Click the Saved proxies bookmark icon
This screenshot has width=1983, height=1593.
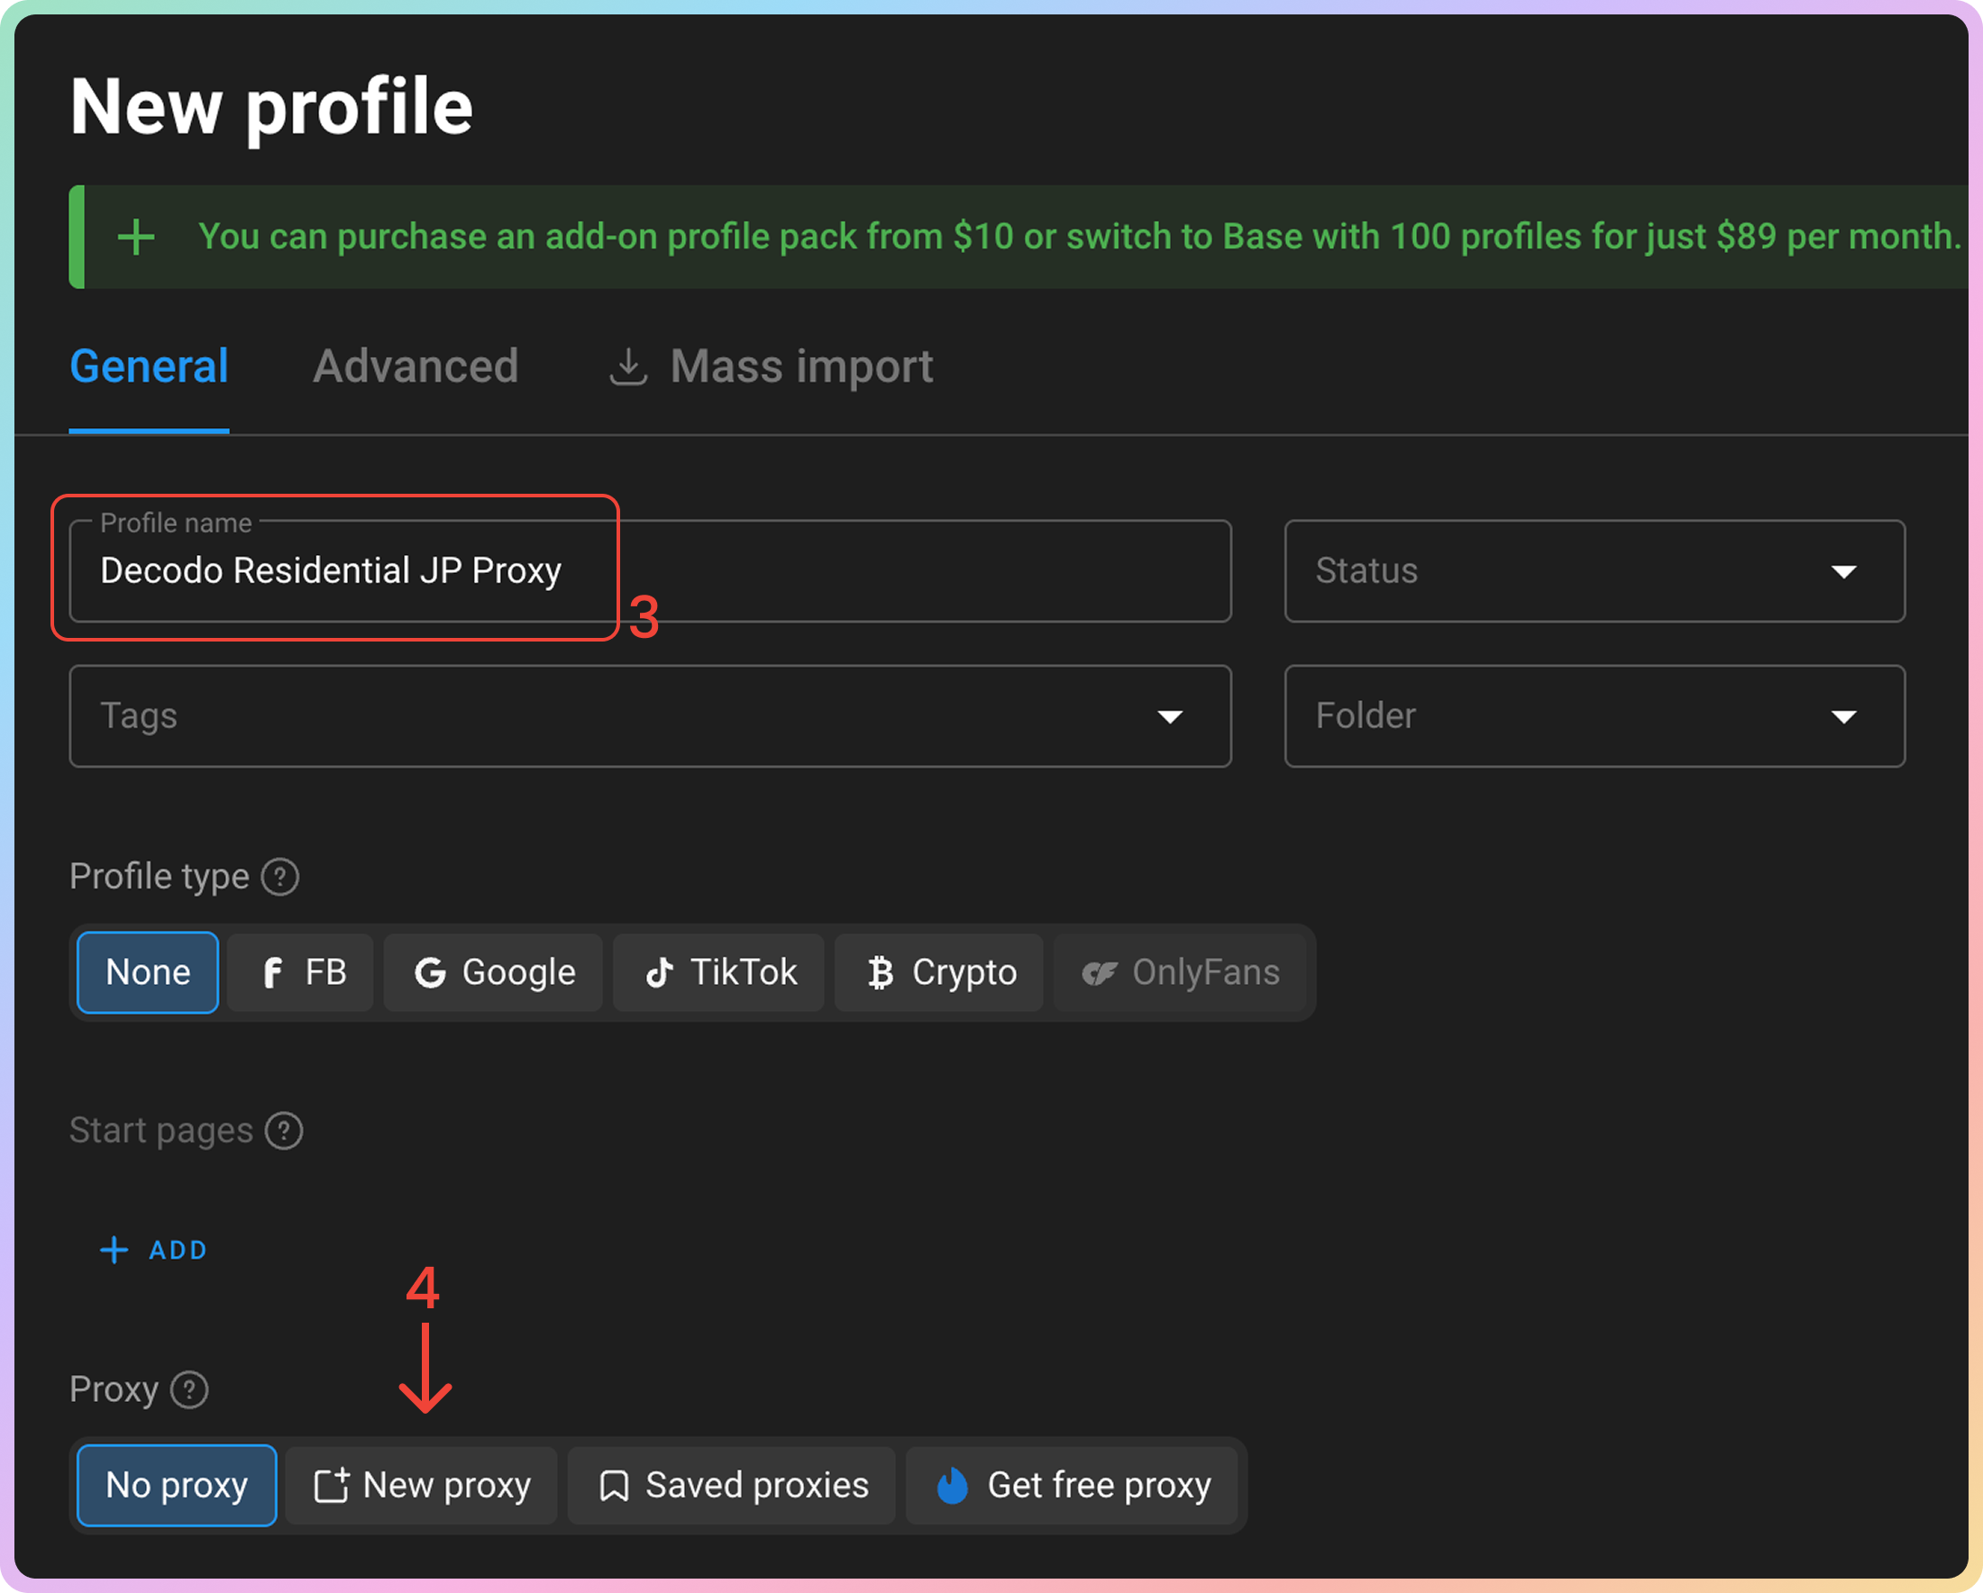[614, 1486]
